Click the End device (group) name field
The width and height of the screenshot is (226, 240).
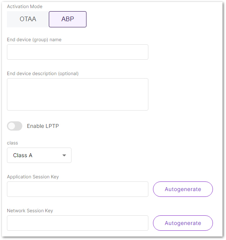(78, 52)
